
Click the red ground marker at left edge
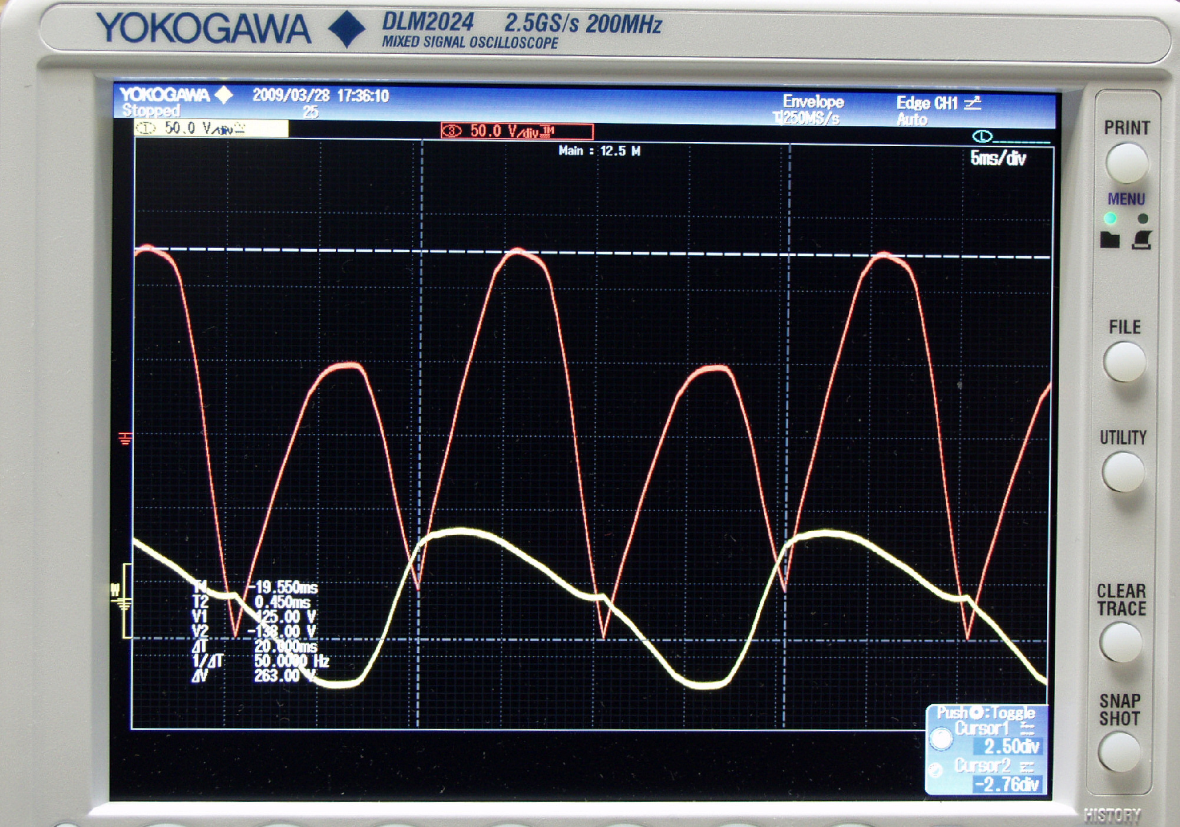point(124,438)
